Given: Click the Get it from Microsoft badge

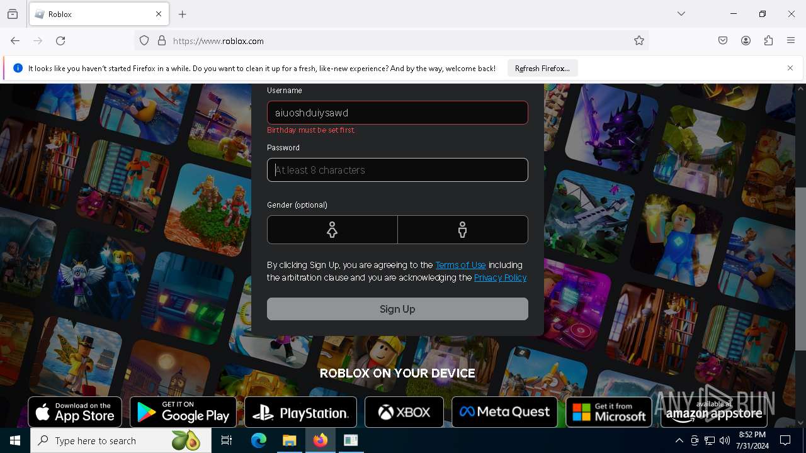Looking at the screenshot, I should tap(609, 412).
